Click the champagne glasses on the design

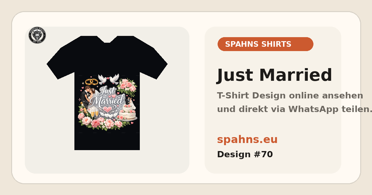tap(94, 113)
